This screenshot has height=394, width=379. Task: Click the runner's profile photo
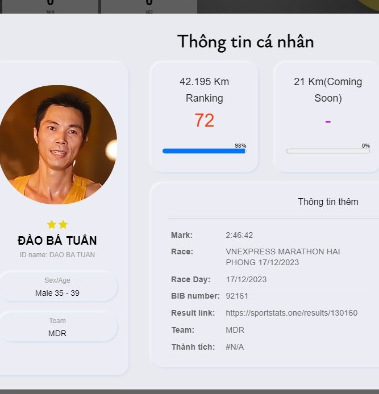[x=57, y=145]
